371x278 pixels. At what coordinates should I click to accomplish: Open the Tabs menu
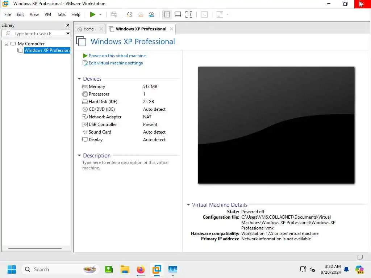pos(61,14)
